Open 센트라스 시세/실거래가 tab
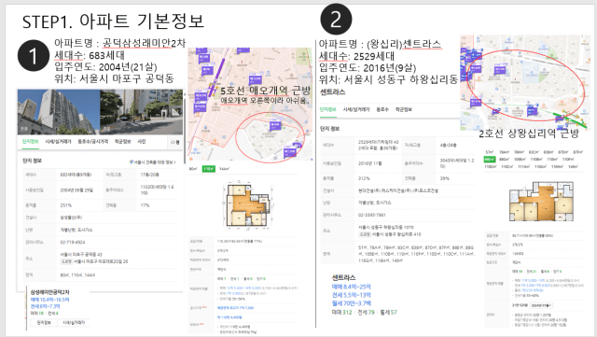This screenshot has width=597, height=337. pos(356,109)
